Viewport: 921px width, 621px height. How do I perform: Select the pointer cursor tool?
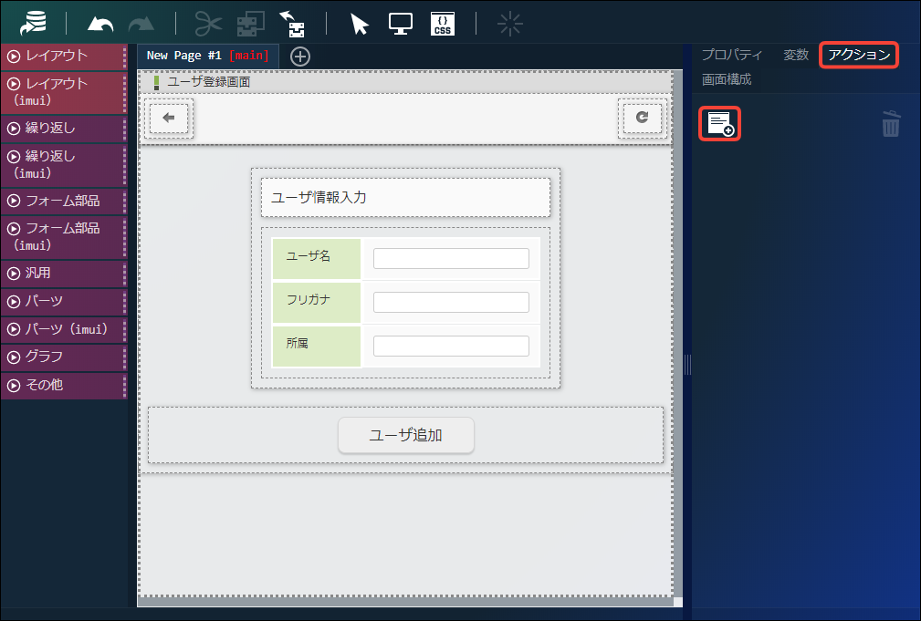click(x=359, y=24)
